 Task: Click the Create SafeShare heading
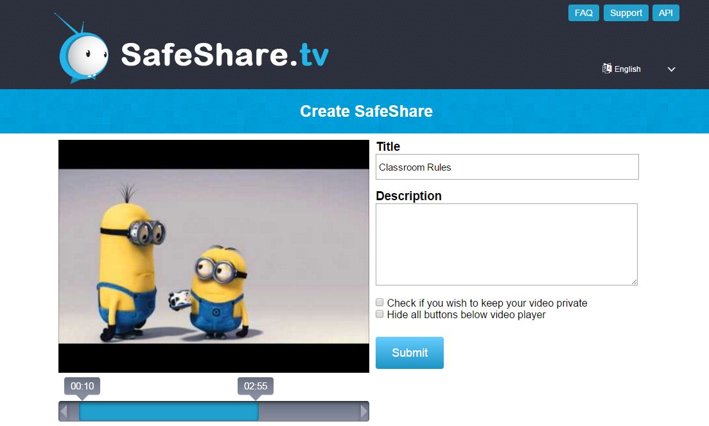[x=366, y=111]
